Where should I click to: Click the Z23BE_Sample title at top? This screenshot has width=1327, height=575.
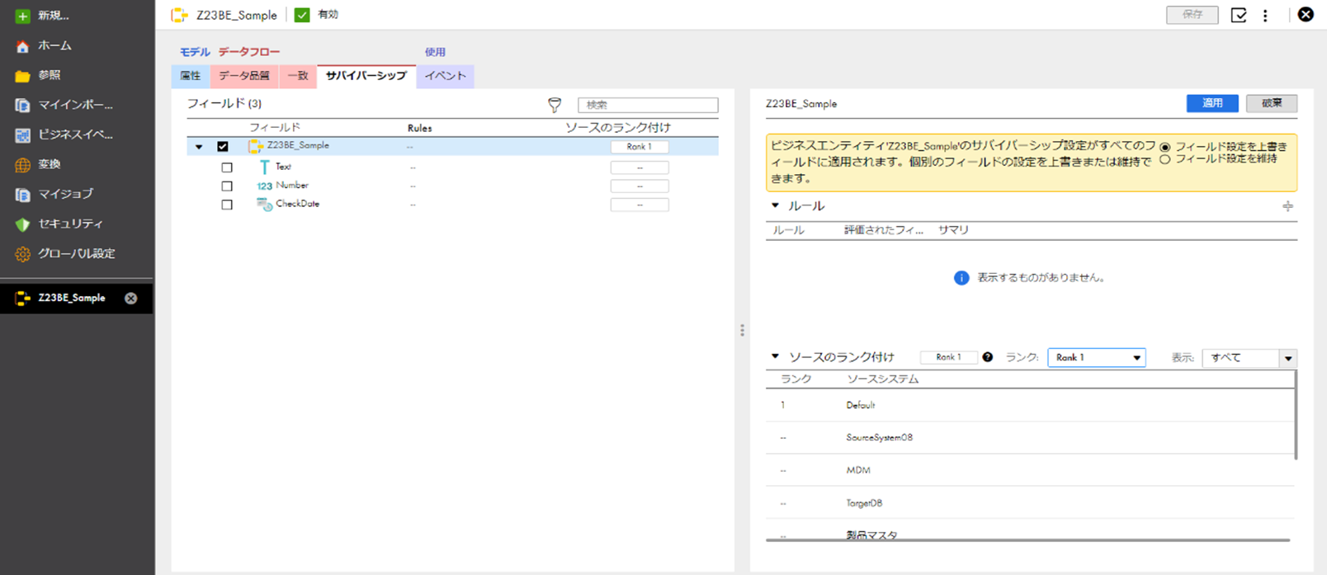point(236,15)
